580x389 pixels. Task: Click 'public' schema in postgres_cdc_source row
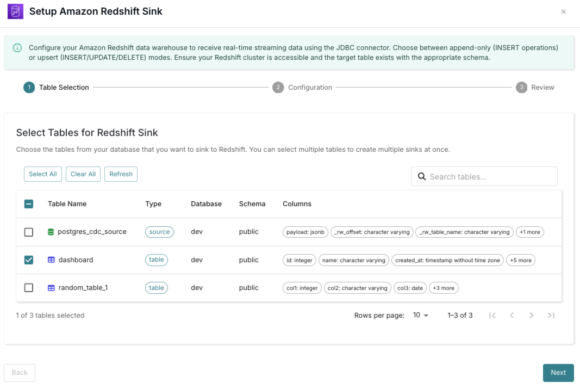[248, 232]
